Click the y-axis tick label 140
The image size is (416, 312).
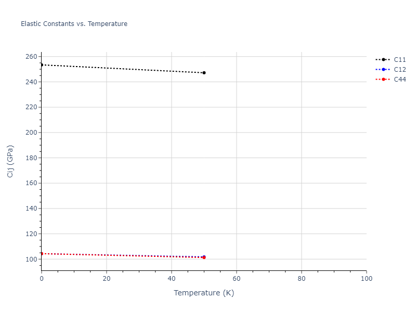click(31, 209)
